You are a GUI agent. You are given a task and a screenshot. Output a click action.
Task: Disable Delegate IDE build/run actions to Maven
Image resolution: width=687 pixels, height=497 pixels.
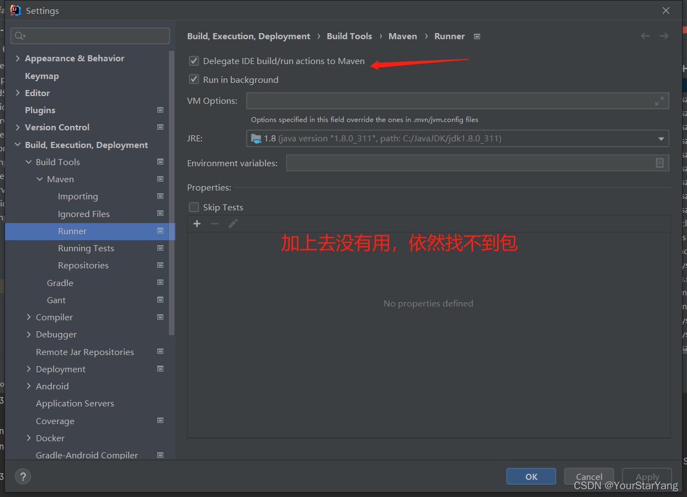pyautogui.click(x=194, y=61)
